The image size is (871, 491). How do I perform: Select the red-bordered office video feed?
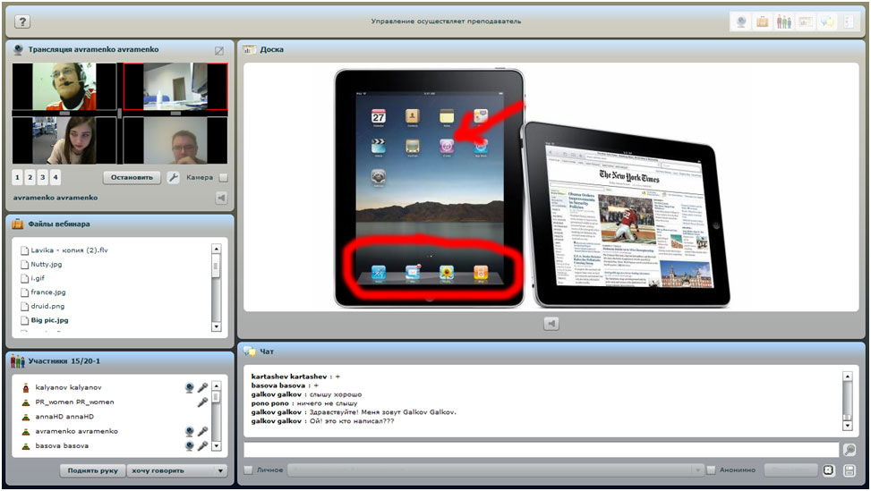click(x=175, y=87)
